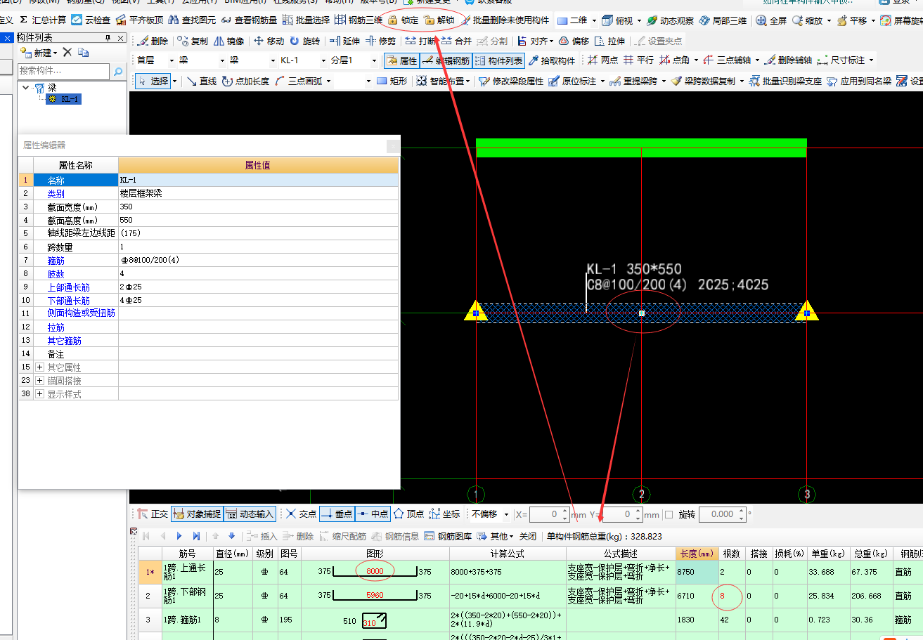Toggle 编辑钢筋 edit rebar panel

[x=446, y=61]
